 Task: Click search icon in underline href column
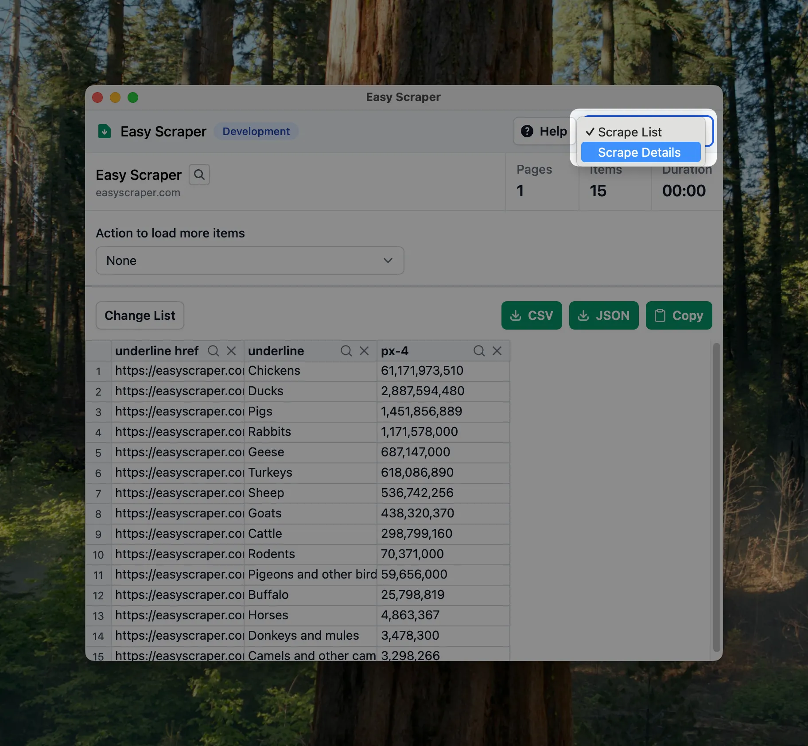[x=214, y=351]
